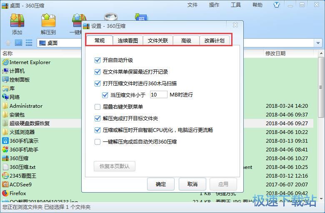Select Internet Explorer icon in file list
The image size is (325, 213).
pos(5,62)
